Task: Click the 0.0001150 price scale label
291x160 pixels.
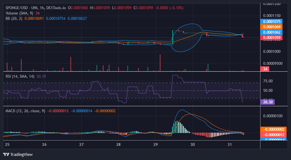Action: tap(272, 15)
